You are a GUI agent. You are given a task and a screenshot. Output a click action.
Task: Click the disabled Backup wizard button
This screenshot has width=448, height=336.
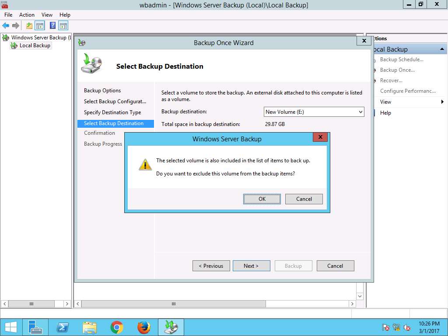(294, 266)
